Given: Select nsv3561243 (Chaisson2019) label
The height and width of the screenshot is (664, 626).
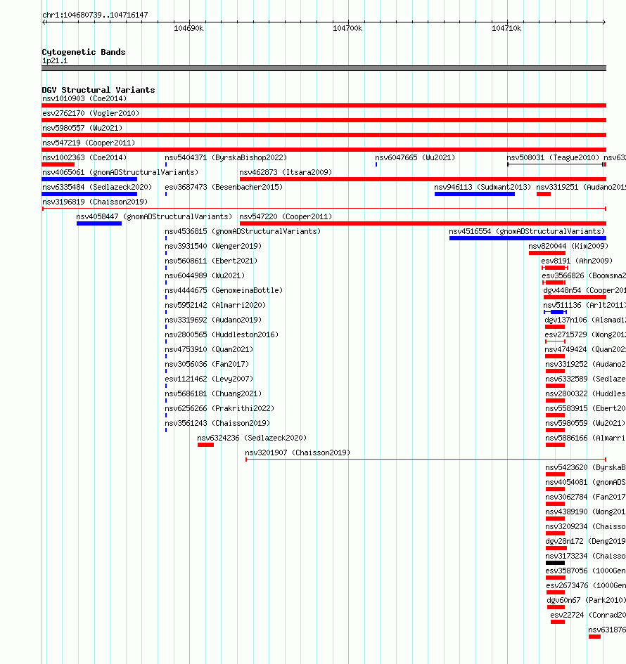Looking at the screenshot, I should point(217,423).
